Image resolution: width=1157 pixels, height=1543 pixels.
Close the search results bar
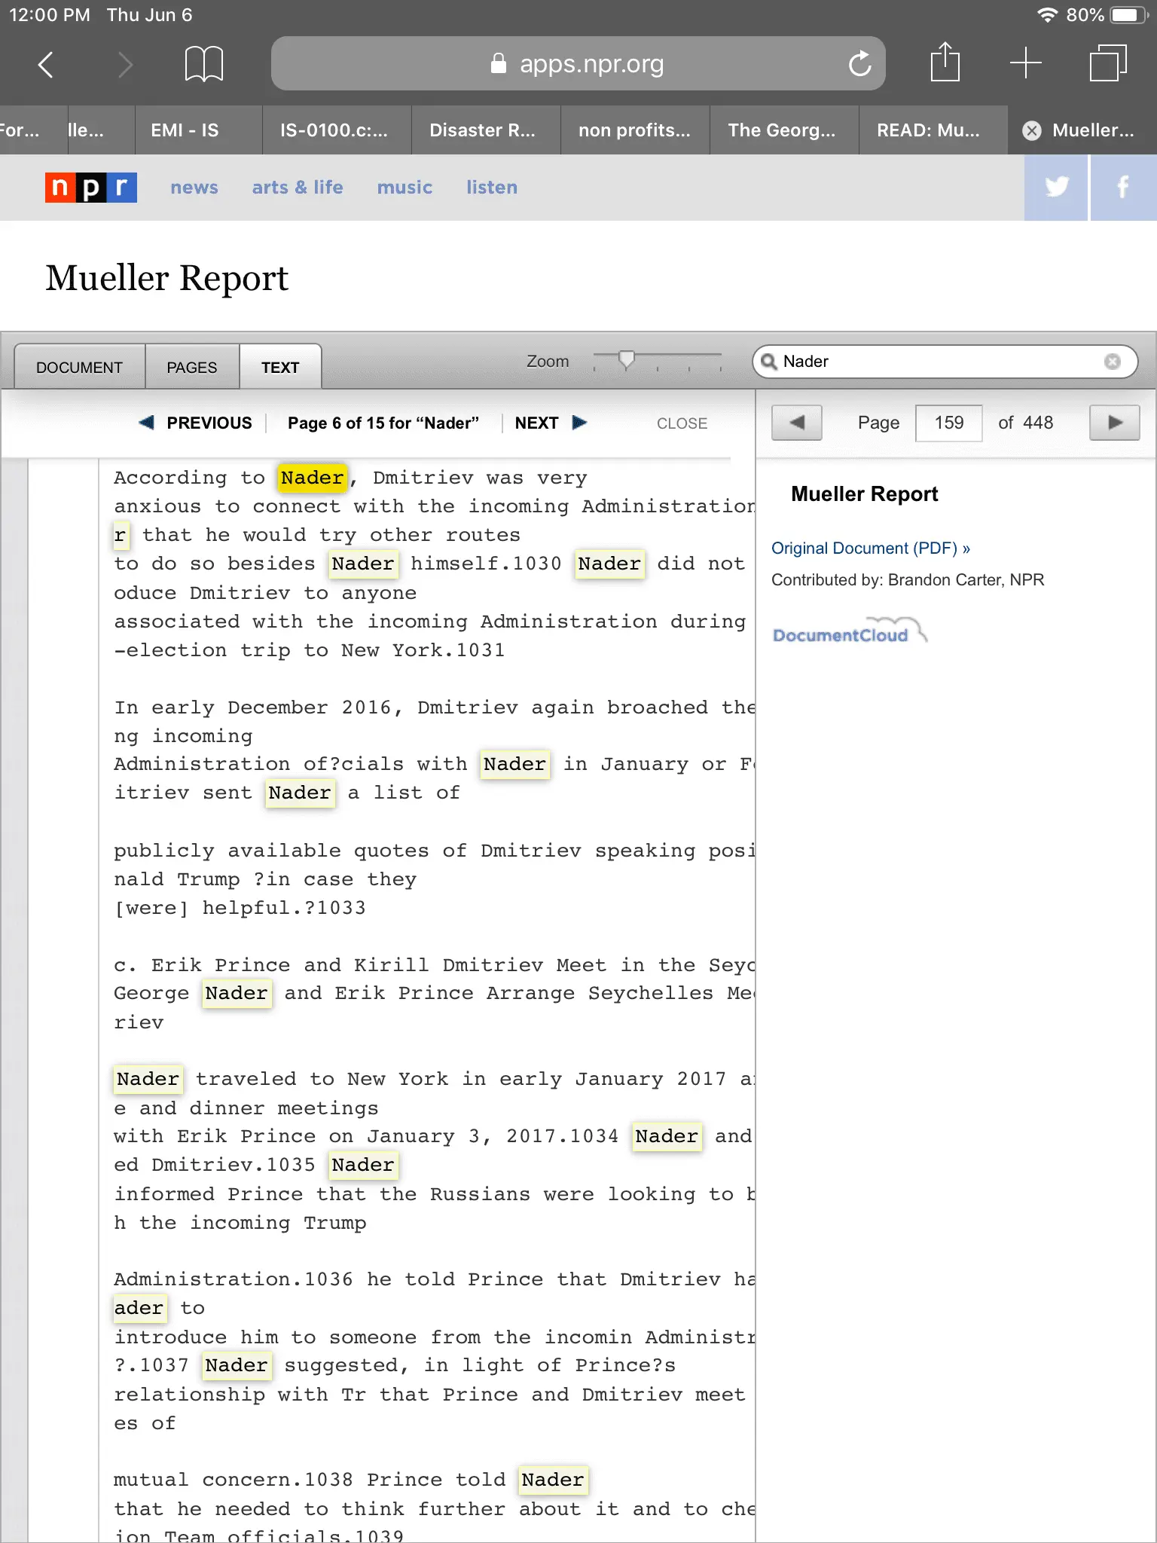point(682,423)
